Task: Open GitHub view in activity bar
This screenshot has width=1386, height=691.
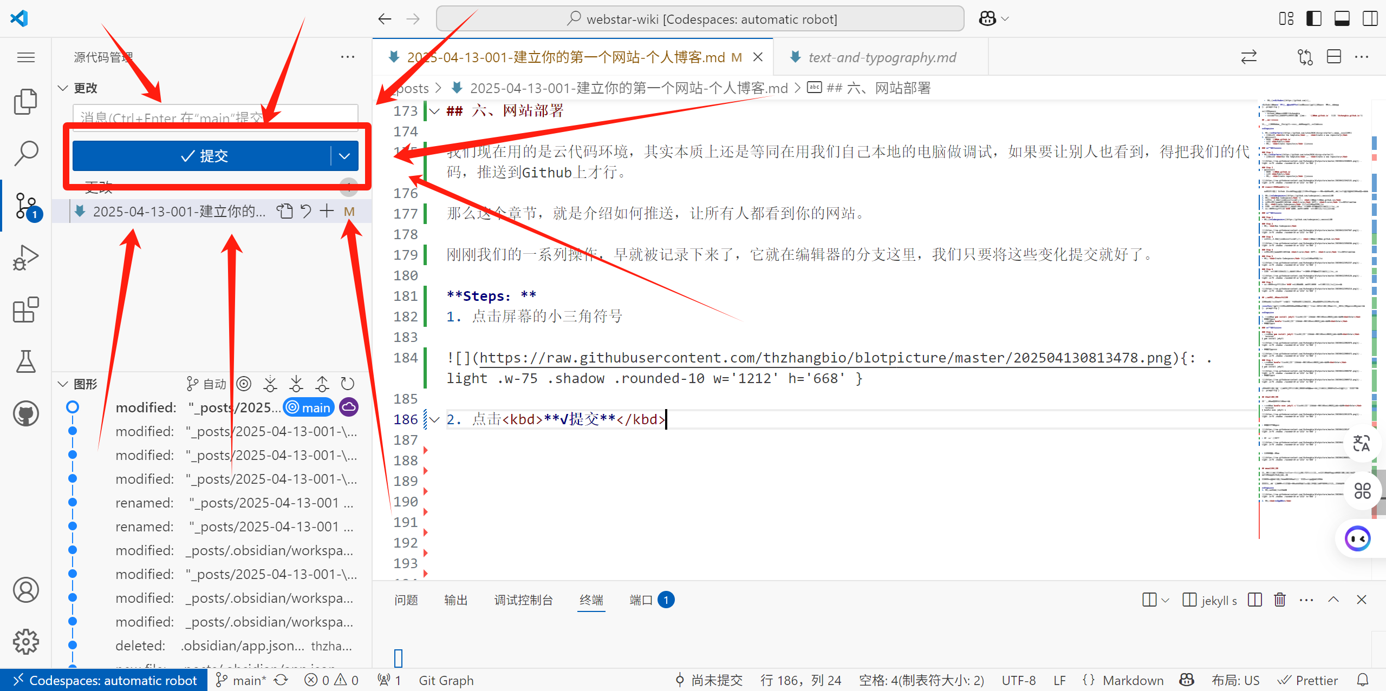Action: coord(25,413)
